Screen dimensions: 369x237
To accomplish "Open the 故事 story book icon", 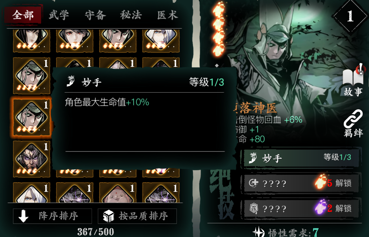I will (353, 80).
